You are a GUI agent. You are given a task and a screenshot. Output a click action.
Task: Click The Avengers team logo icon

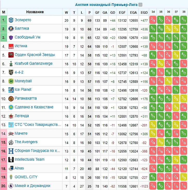(x=11, y=142)
